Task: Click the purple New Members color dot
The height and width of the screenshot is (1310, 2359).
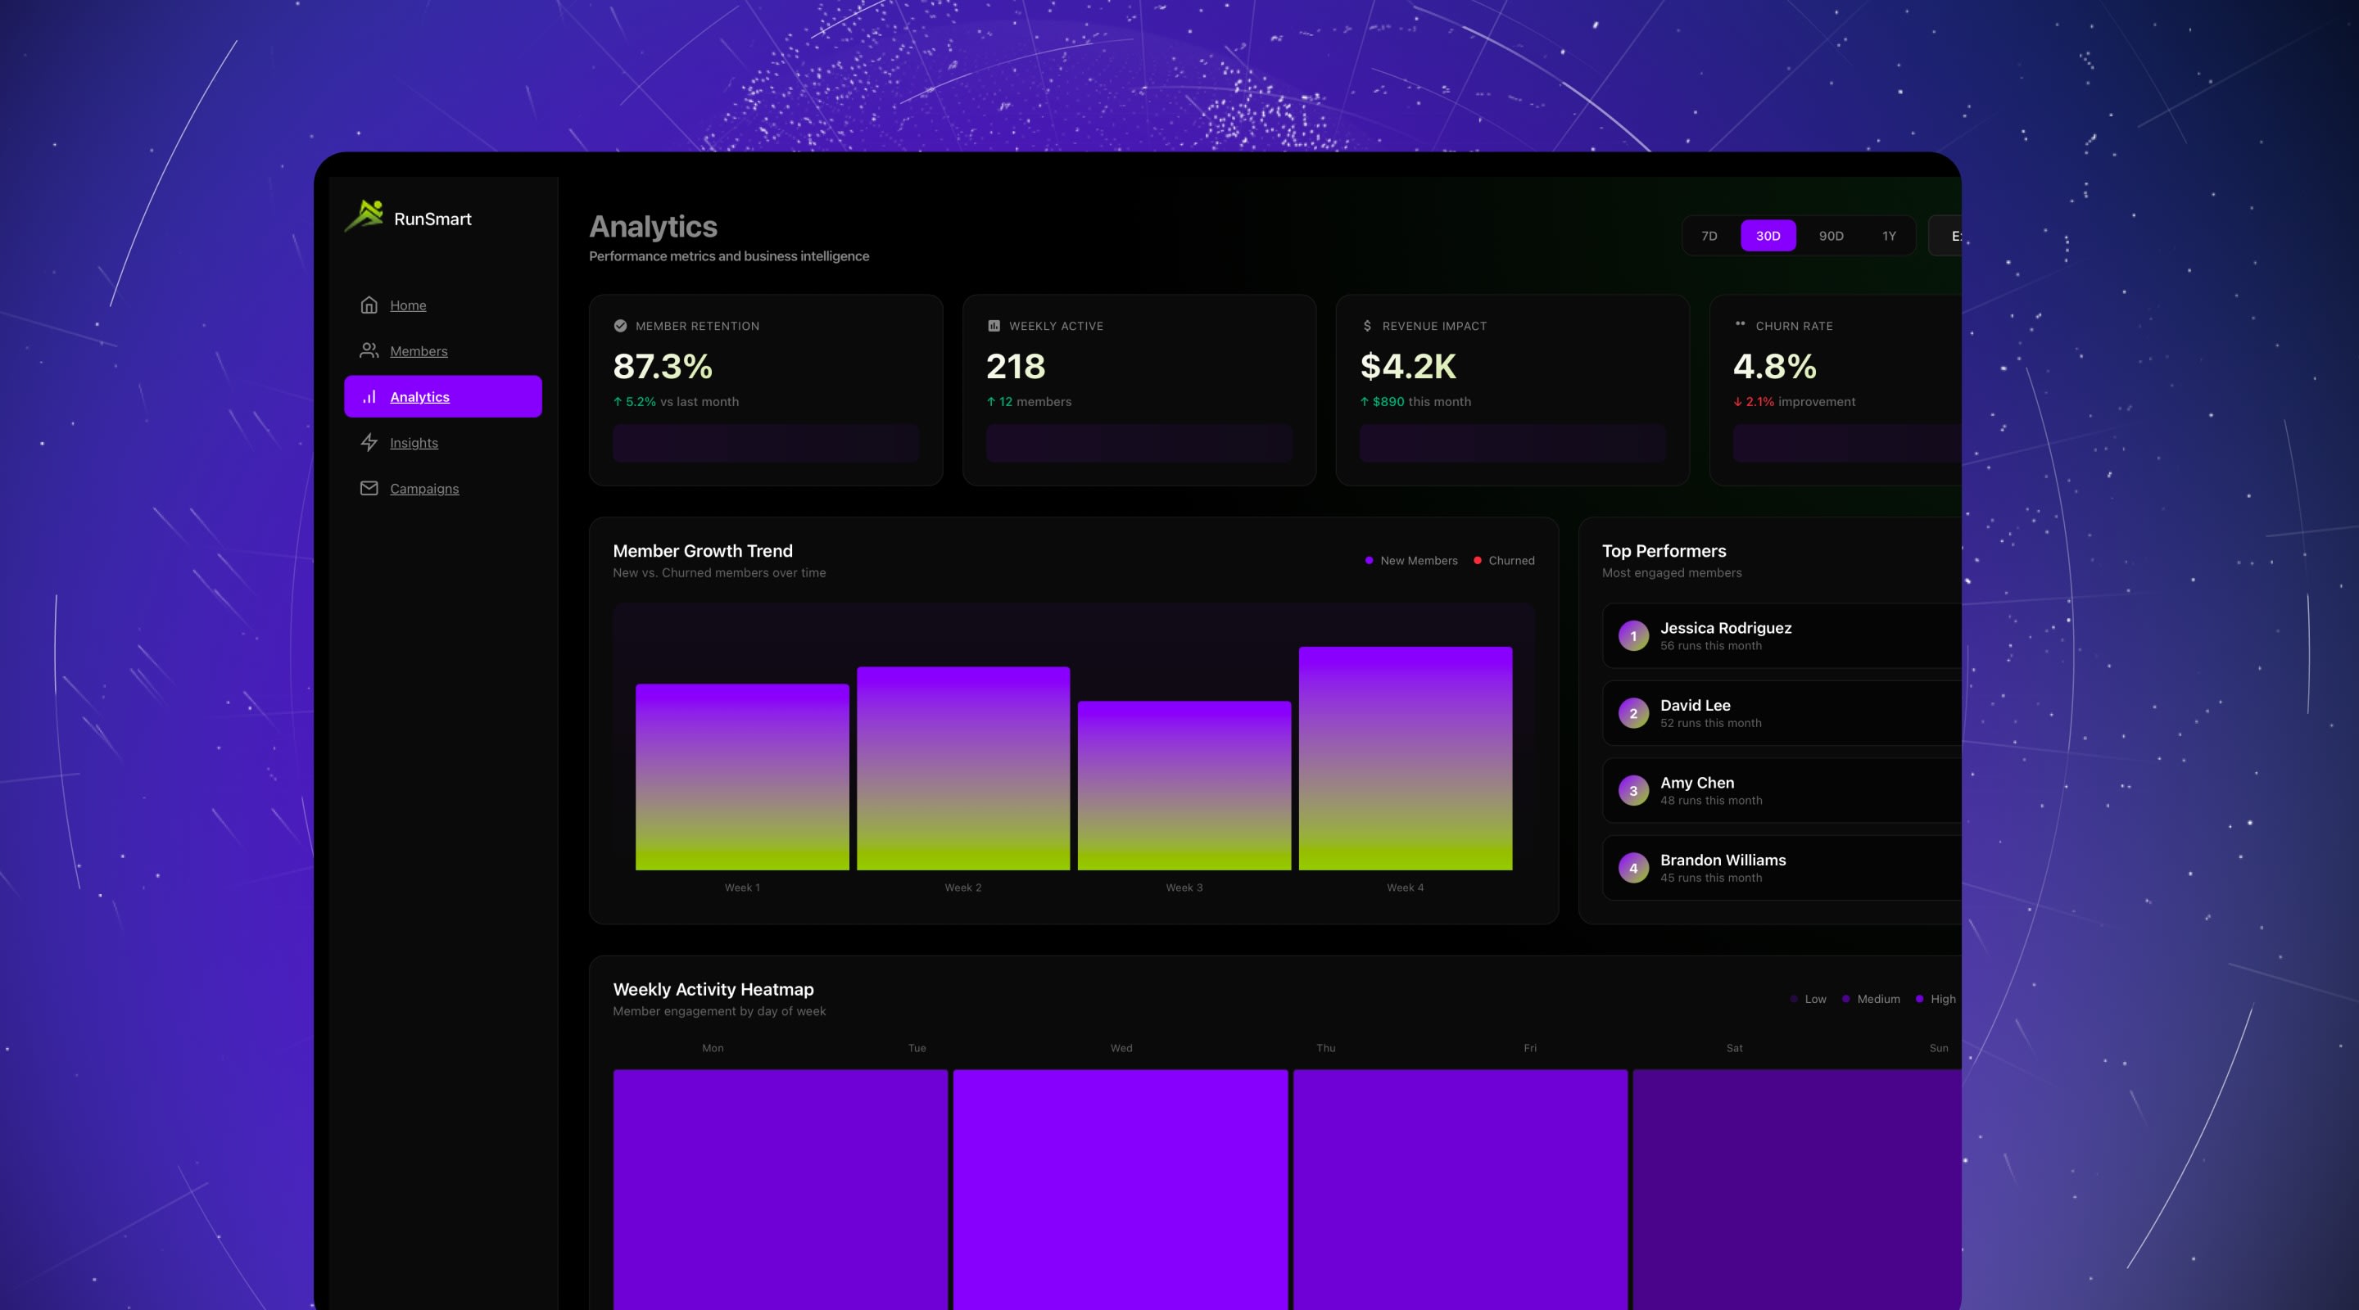Action: coord(1369,560)
